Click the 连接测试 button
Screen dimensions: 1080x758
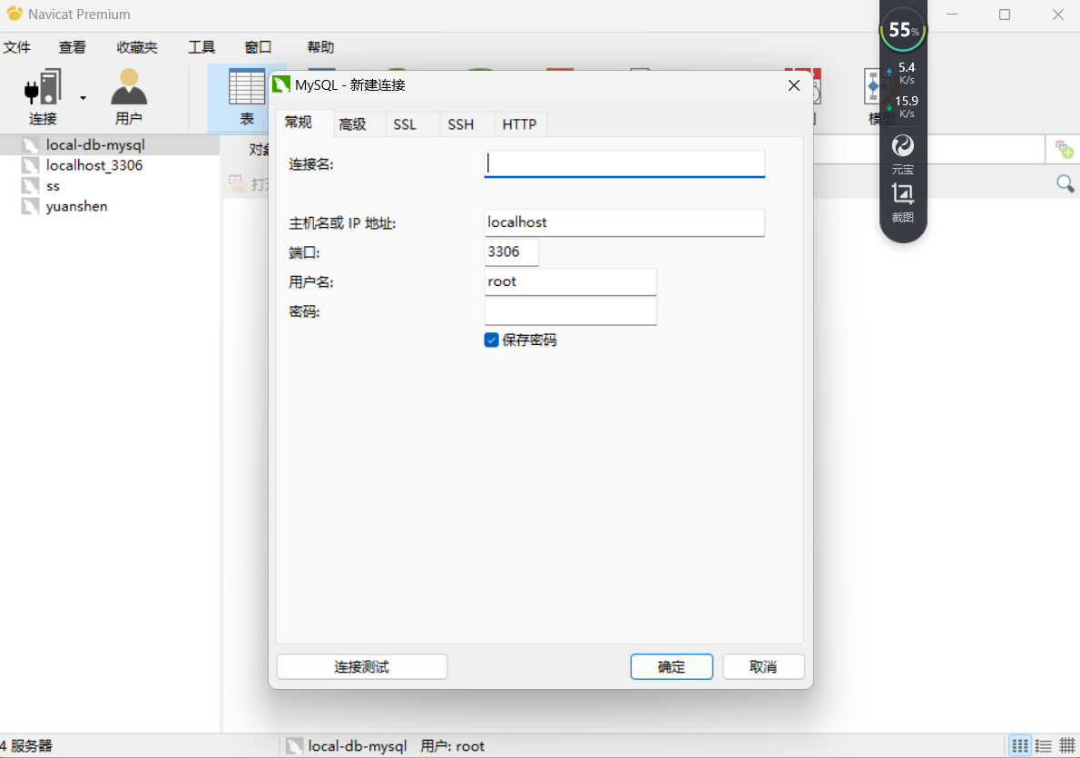[x=362, y=666]
